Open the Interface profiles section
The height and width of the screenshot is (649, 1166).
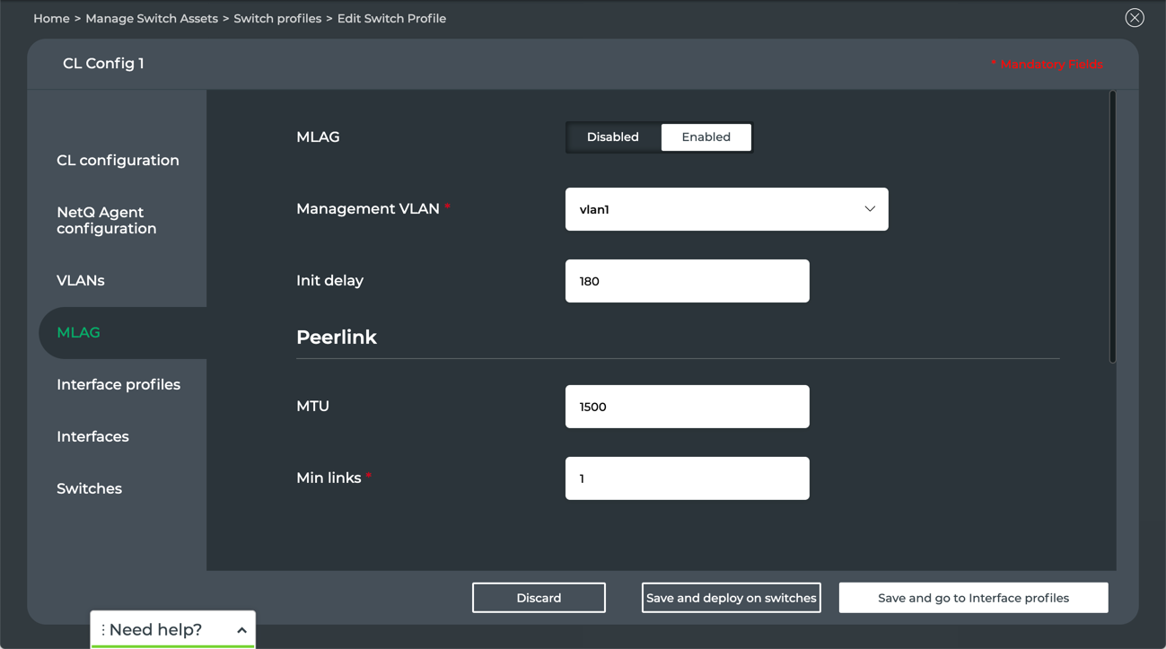click(x=118, y=385)
